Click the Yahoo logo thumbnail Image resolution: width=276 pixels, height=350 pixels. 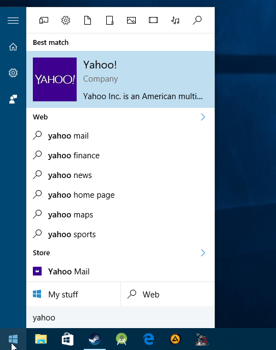[x=55, y=79]
